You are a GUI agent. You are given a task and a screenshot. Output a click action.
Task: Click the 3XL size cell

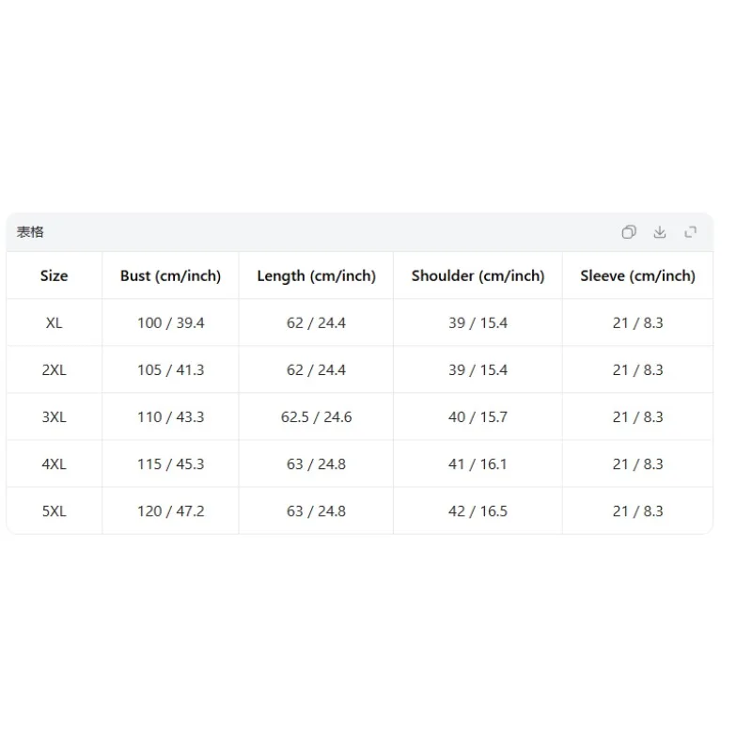tap(55, 416)
